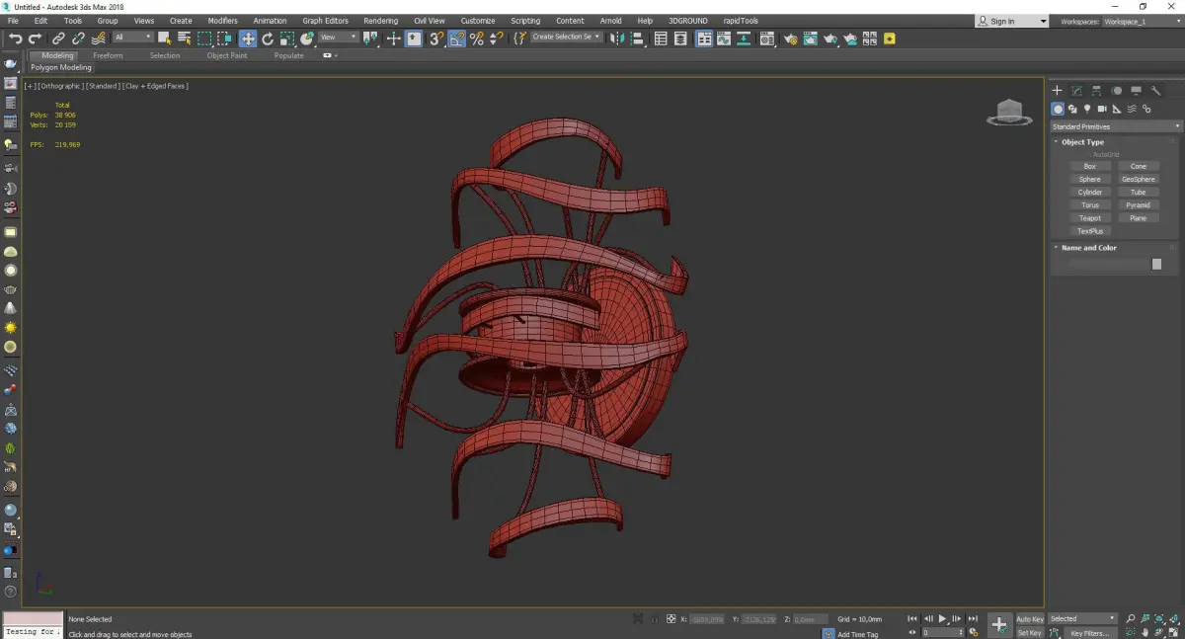Toggle Auto Key animation mode
This screenshot has width=1185, height=639.
click(x=1029, y=619)
